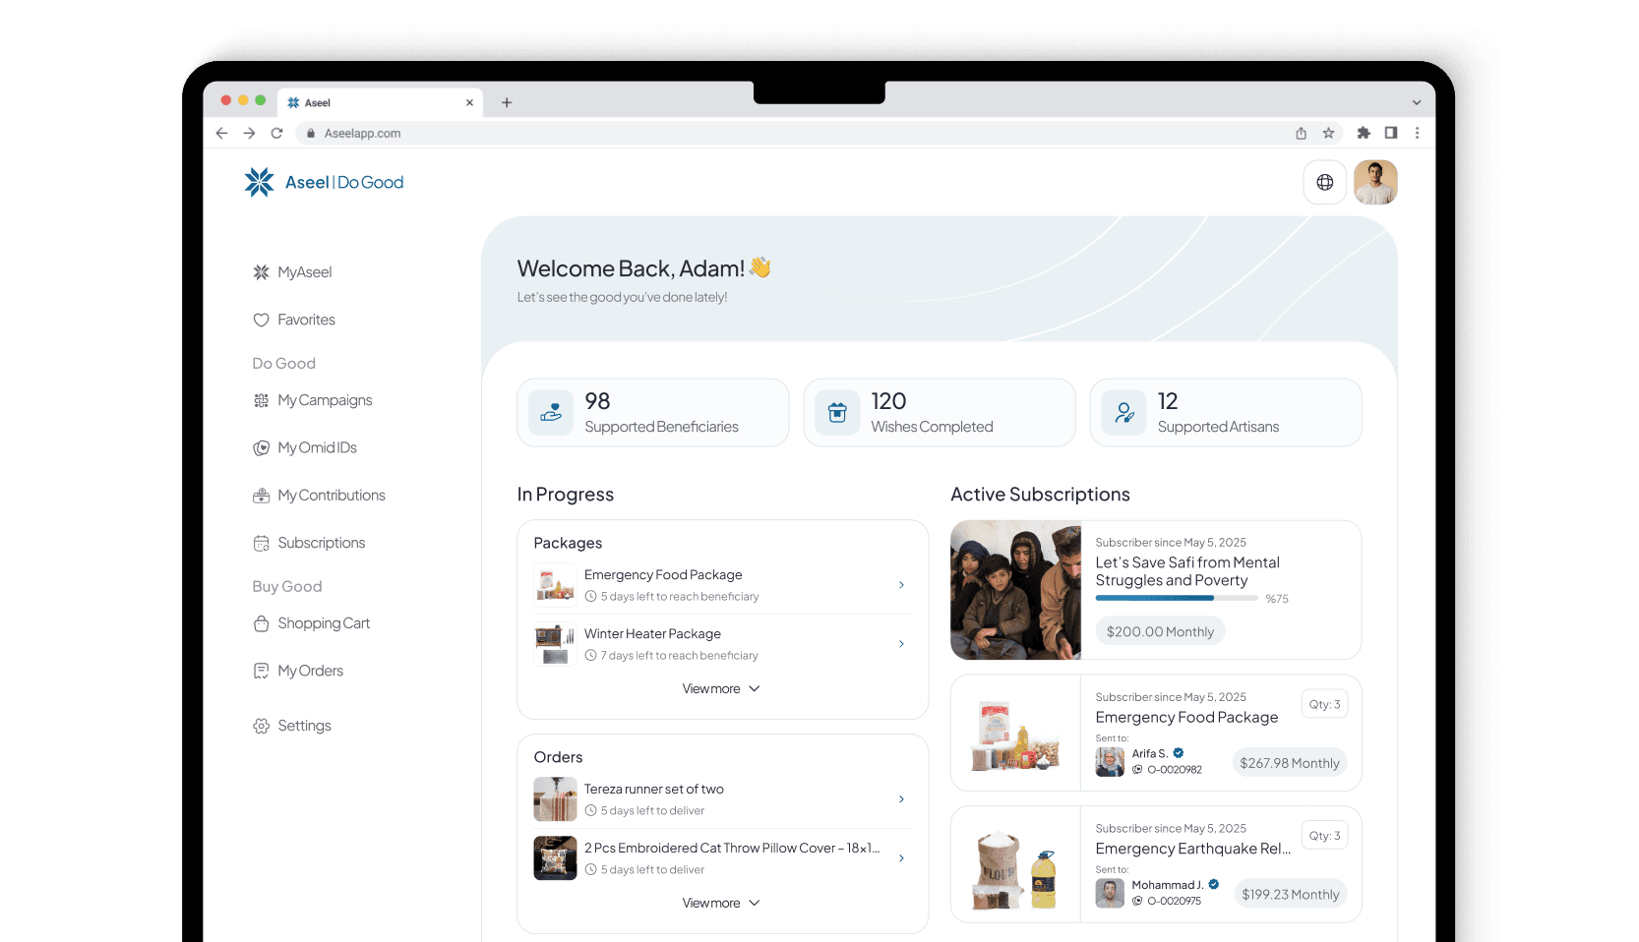Select Favorites in the sidebar
The height and width of the screenshot is (942, 1639).
tap(306, 320)
